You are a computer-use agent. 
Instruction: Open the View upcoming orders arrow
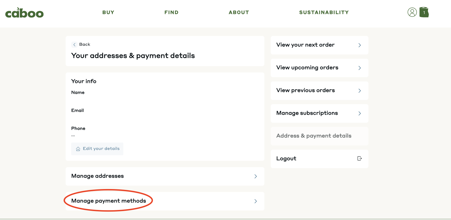coord(360,68)
